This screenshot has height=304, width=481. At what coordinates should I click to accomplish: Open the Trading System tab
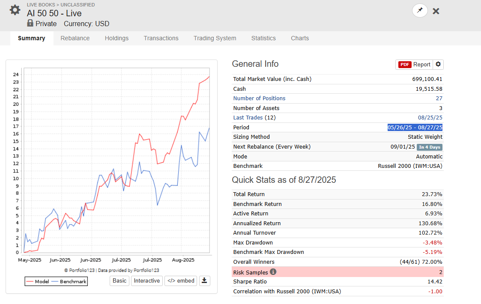point(215,39)
